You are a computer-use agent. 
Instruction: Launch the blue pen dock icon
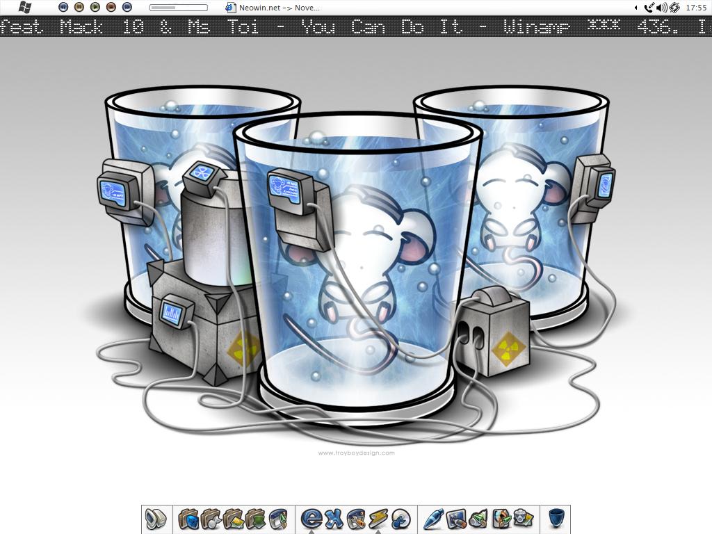click(433, 519)
